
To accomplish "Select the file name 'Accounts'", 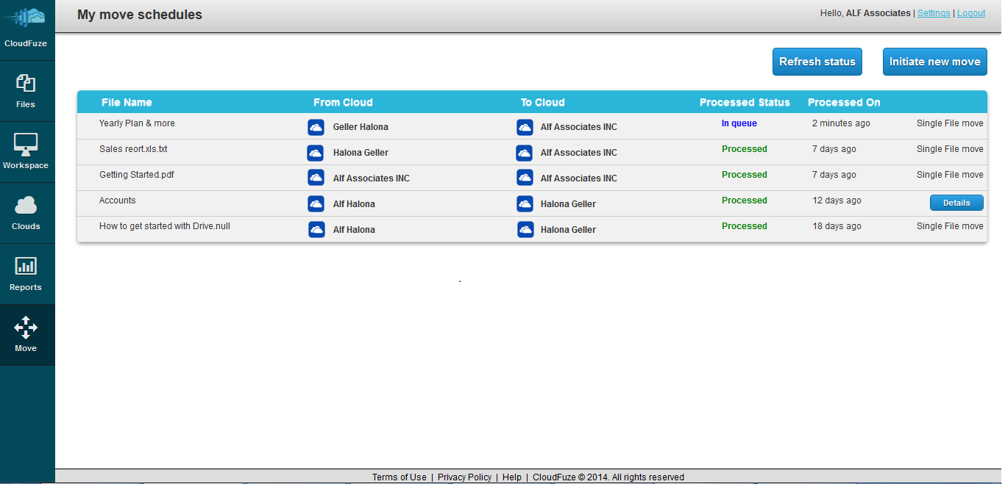I will click(118, 201).
